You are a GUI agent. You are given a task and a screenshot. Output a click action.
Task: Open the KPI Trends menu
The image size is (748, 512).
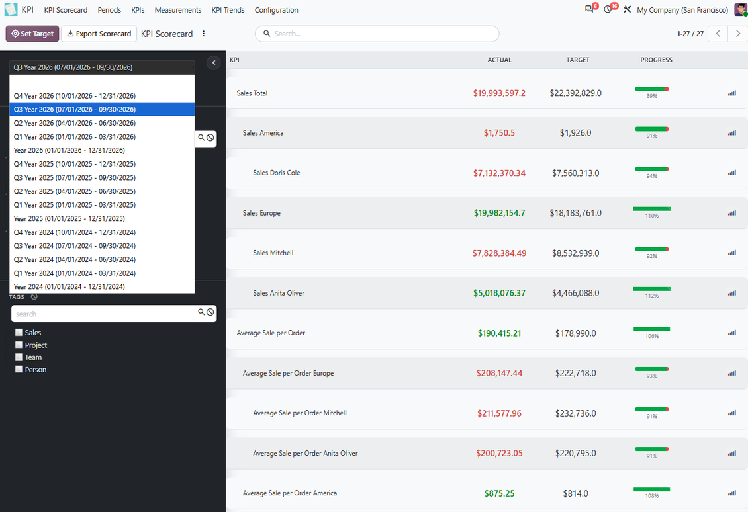coord(228,10)
